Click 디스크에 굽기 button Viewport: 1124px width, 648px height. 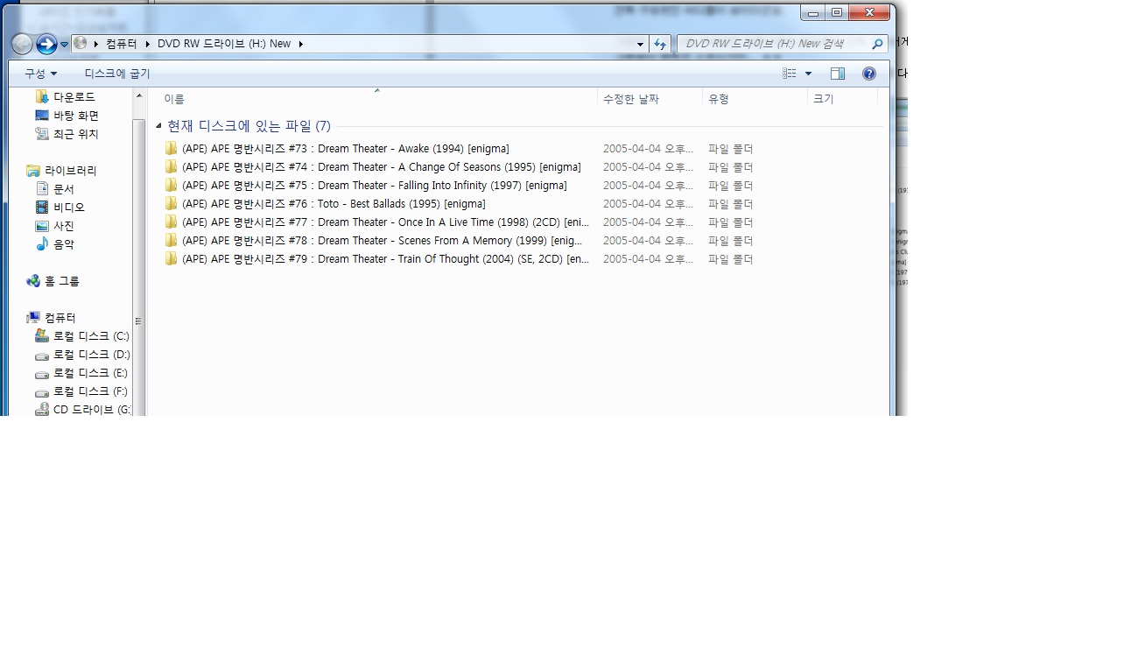[x=117, y=74]
